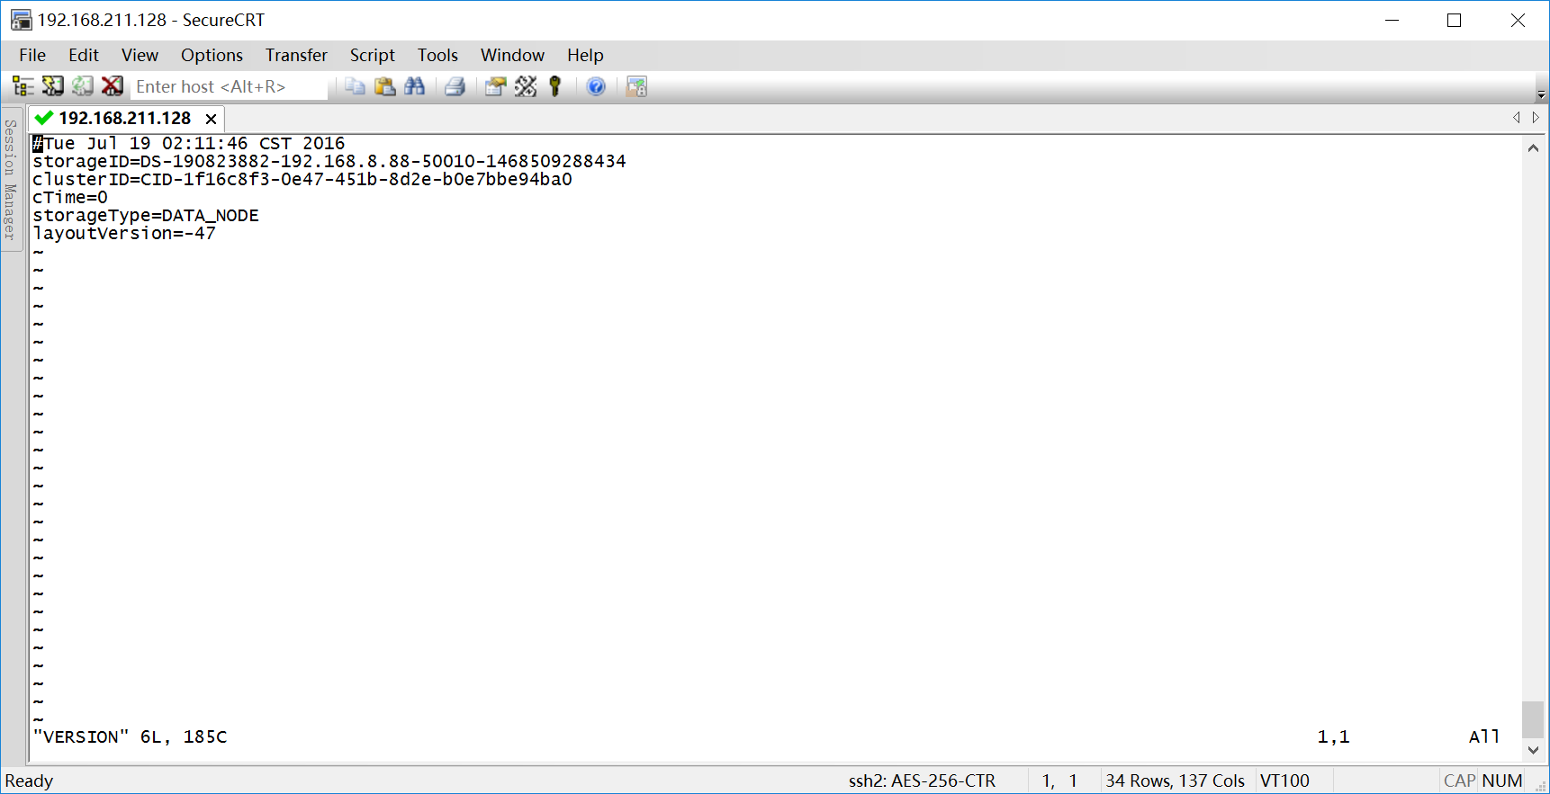Click the green connected checkmark on tab
Screen dimensions: 1550x794
coord(43,118)
